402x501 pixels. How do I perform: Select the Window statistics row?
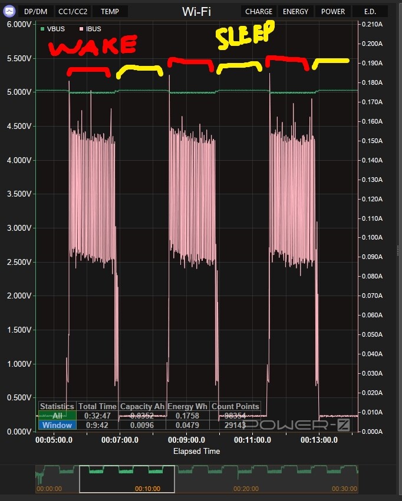(x=57, y=425)
